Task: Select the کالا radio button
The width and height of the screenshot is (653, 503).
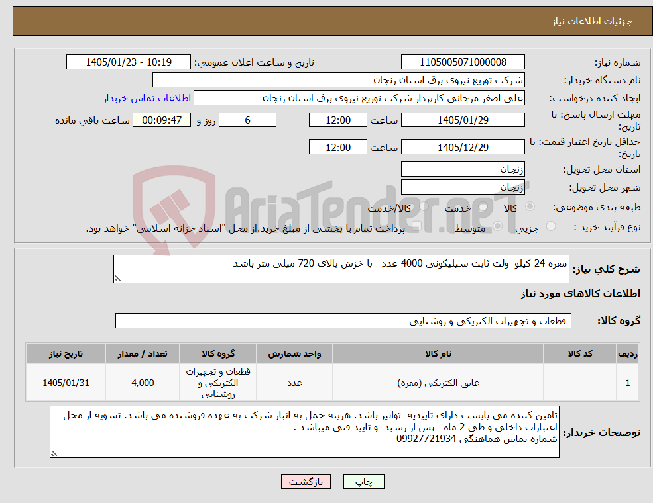Action: (x=530, y=206)
